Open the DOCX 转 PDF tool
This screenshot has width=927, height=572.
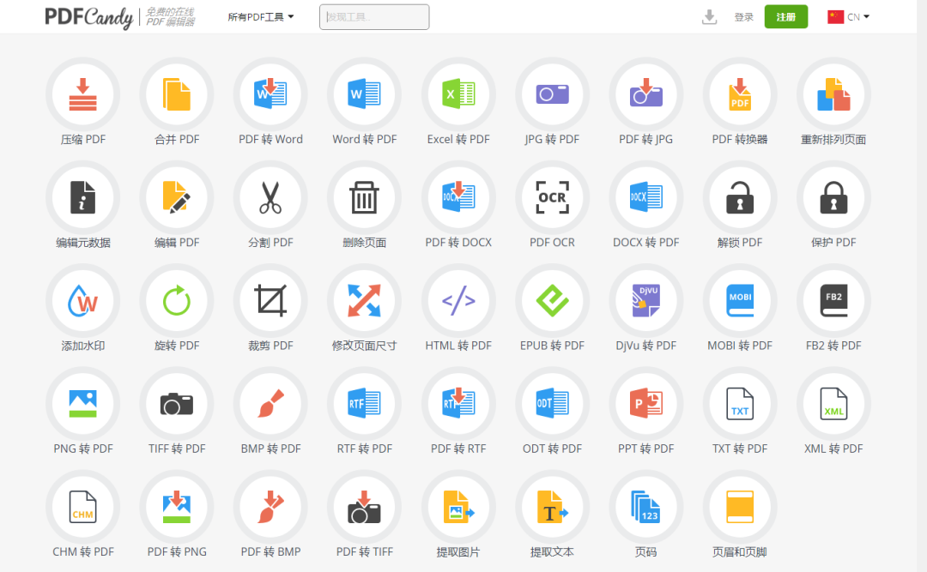pos(646,197)
